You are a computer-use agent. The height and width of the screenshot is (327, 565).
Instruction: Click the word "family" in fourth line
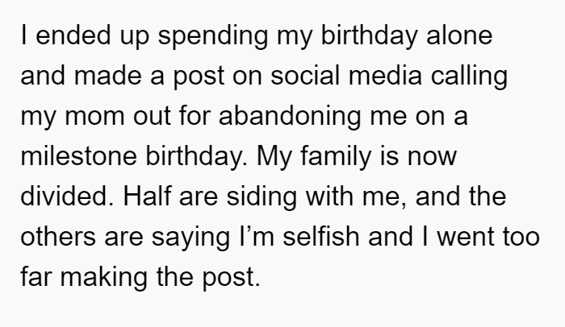pyautogui.click(x=336, y=158)
